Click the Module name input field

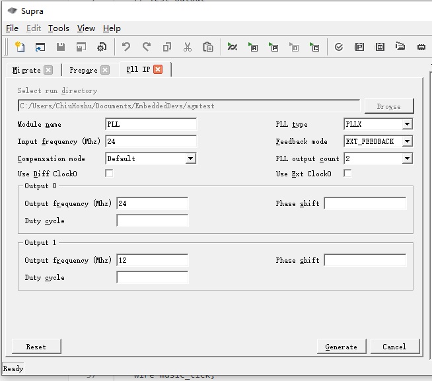point(151,124)
